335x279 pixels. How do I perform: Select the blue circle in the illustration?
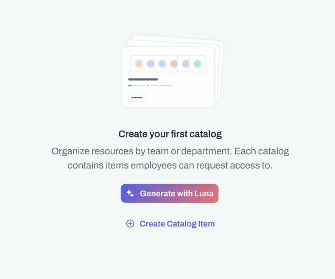tap(162, 64)
